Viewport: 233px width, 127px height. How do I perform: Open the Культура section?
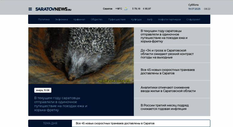(x=136, y=20)
